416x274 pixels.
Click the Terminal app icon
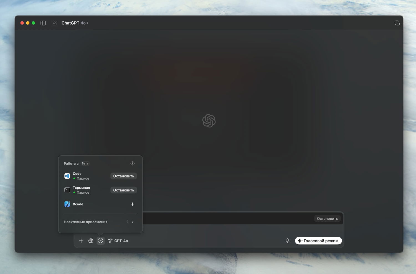[67, 190]
